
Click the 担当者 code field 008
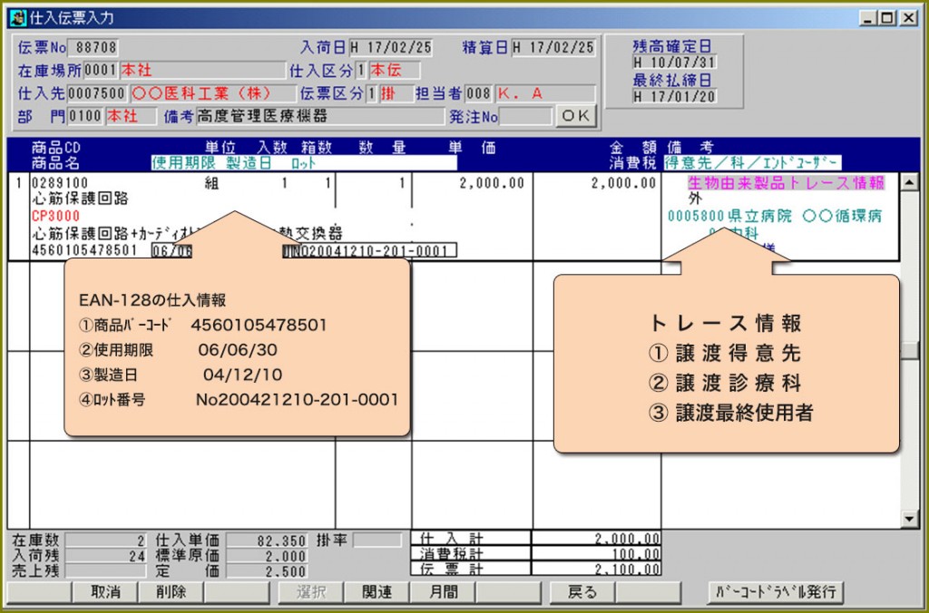point(478,93)
